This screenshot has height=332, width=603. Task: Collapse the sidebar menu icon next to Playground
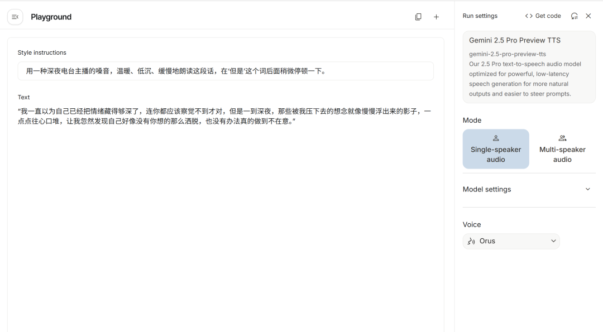click(15, 17)
